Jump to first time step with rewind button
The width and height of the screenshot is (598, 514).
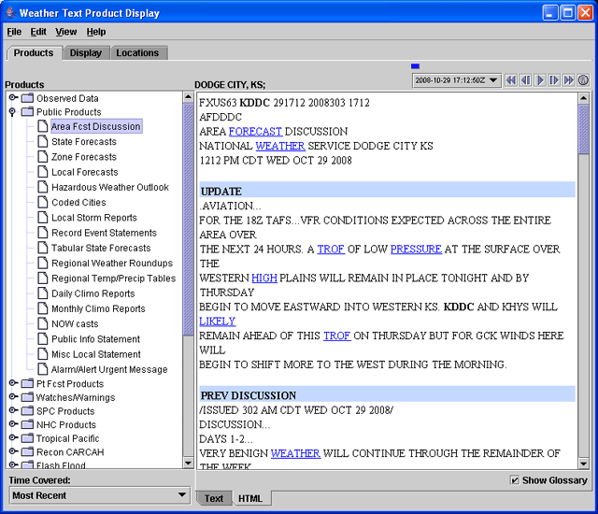click(x=511, y=80)
